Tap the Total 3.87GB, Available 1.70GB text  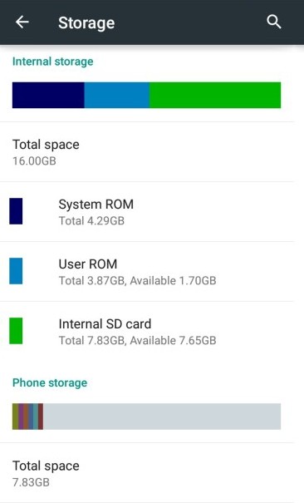click(137, 280)
